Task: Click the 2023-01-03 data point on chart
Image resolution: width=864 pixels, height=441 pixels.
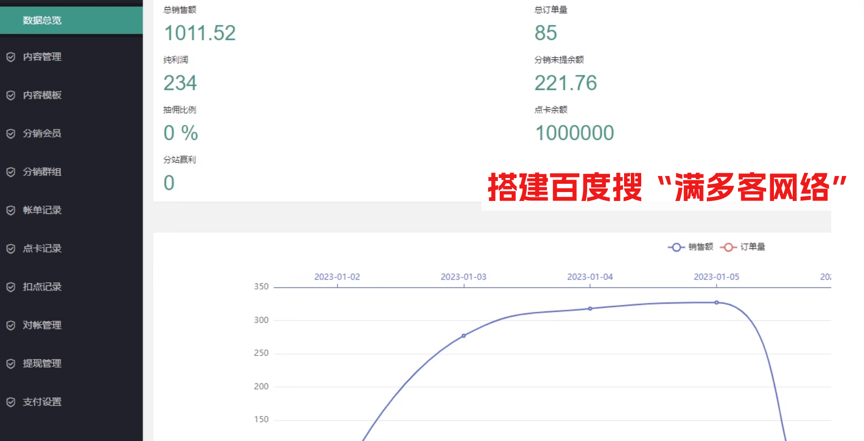Action: [x=464, y=336]
